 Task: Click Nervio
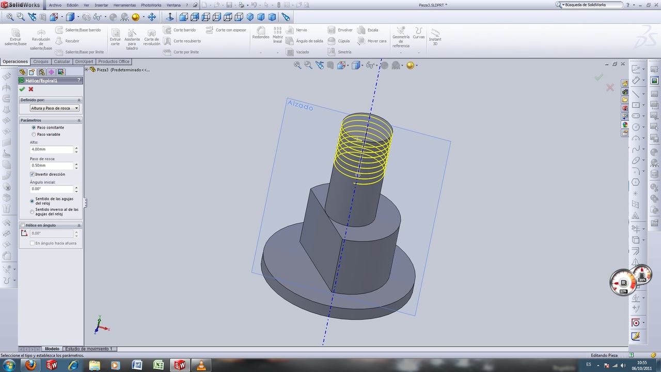pos(297,30)
